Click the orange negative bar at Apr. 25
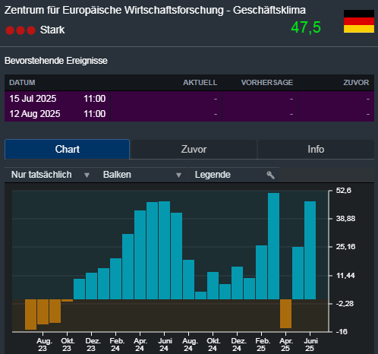This screenshot has width=378, height=354. tap(285, 314)
